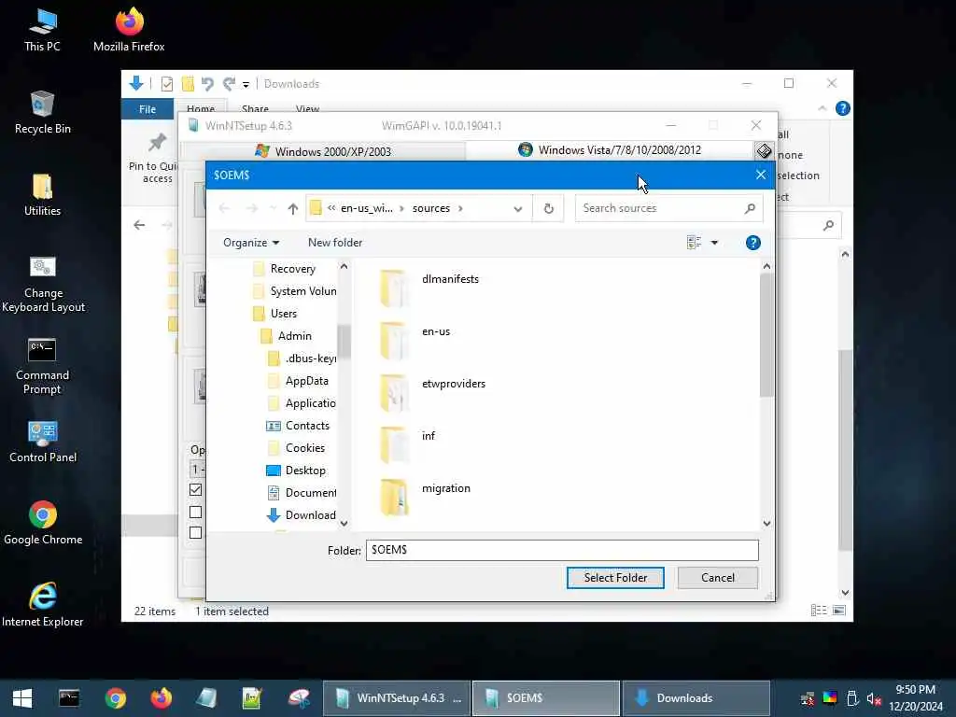Click the Cancel button
Screen dimensions: 956x717
tap(718, 577)
